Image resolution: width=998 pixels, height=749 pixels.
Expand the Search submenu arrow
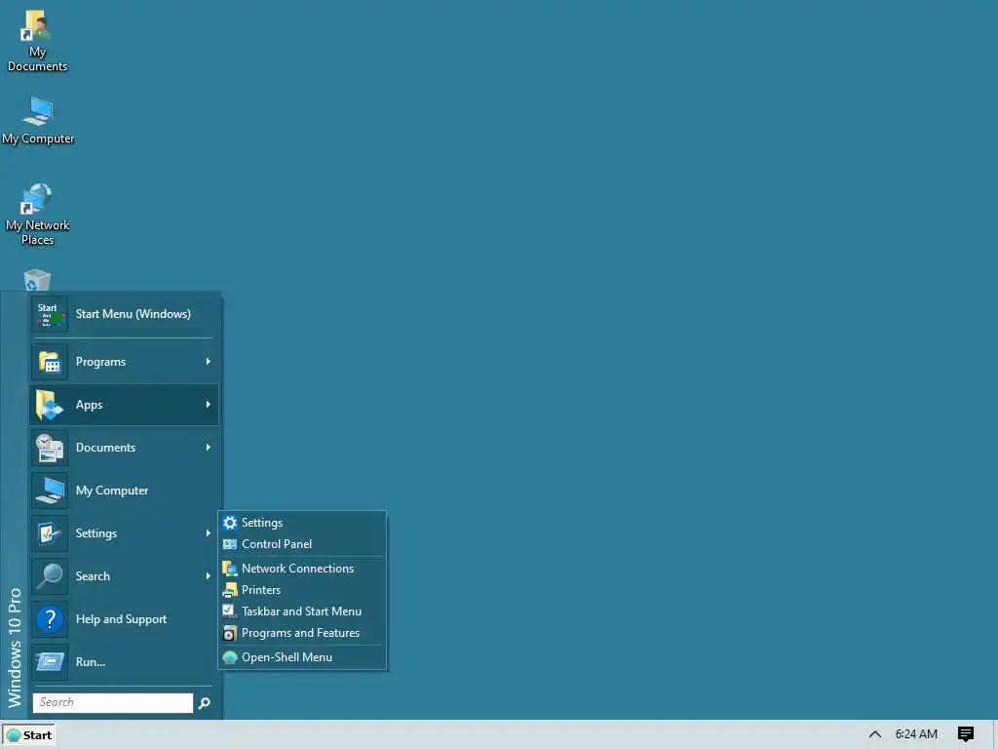pyautogui.click(x=209, y=575)
